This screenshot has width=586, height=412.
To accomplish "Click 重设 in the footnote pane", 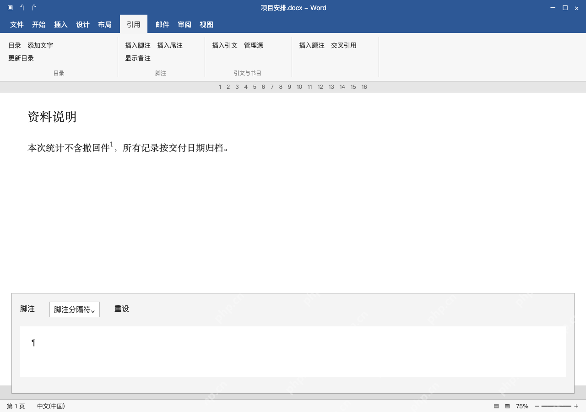I will click(x=122, y=309).
